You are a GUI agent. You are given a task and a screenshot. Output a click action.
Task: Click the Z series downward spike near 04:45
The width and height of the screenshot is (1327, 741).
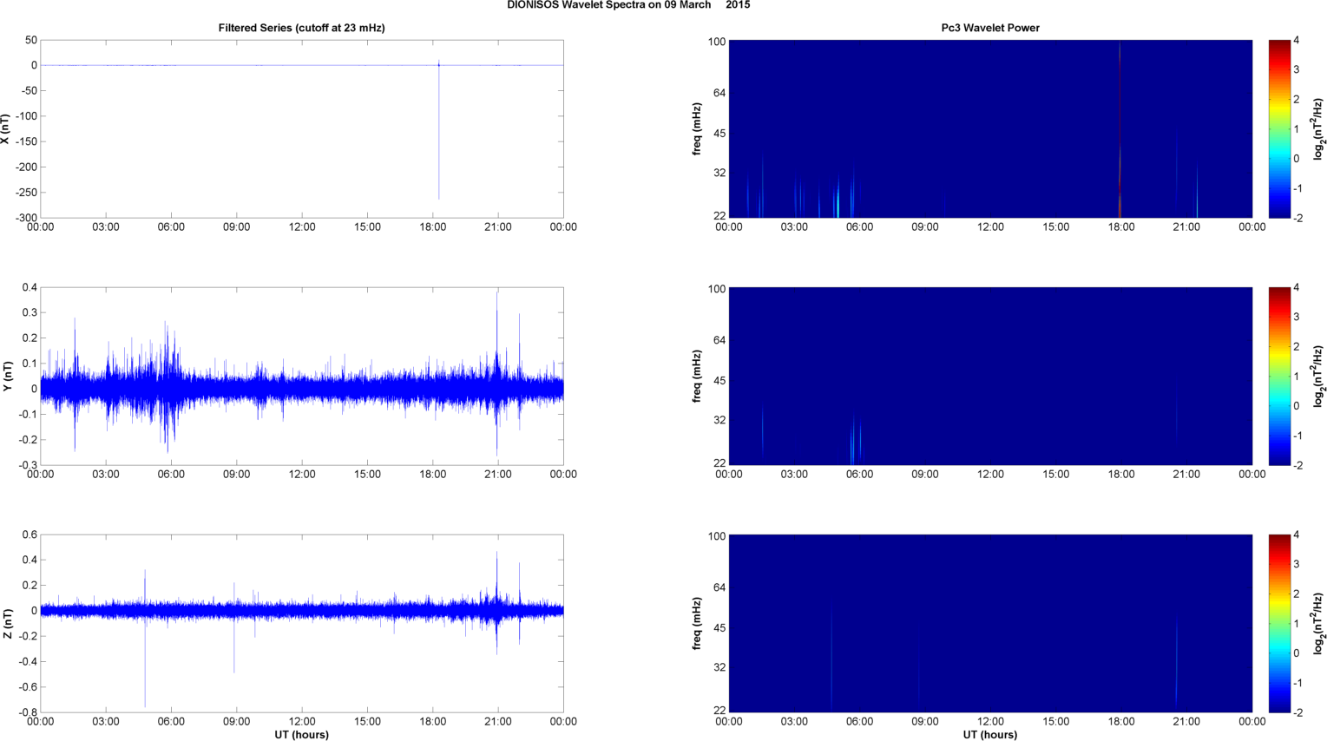click(x=145, y=659)
